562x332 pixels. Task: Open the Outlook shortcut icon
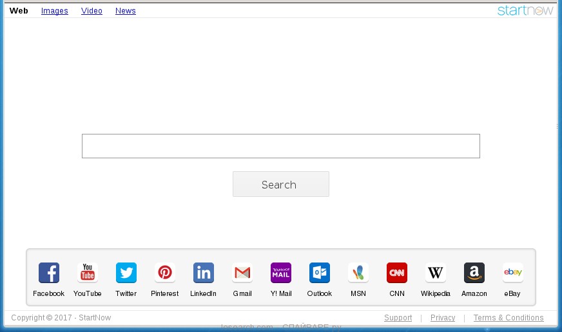[x=320, y=273]
